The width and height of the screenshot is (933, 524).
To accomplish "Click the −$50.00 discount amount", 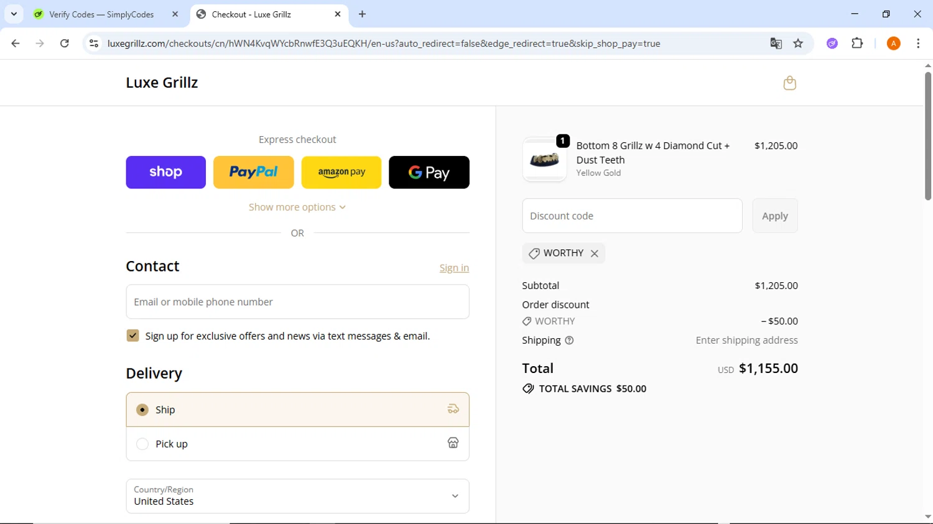I will pos(779,321).
